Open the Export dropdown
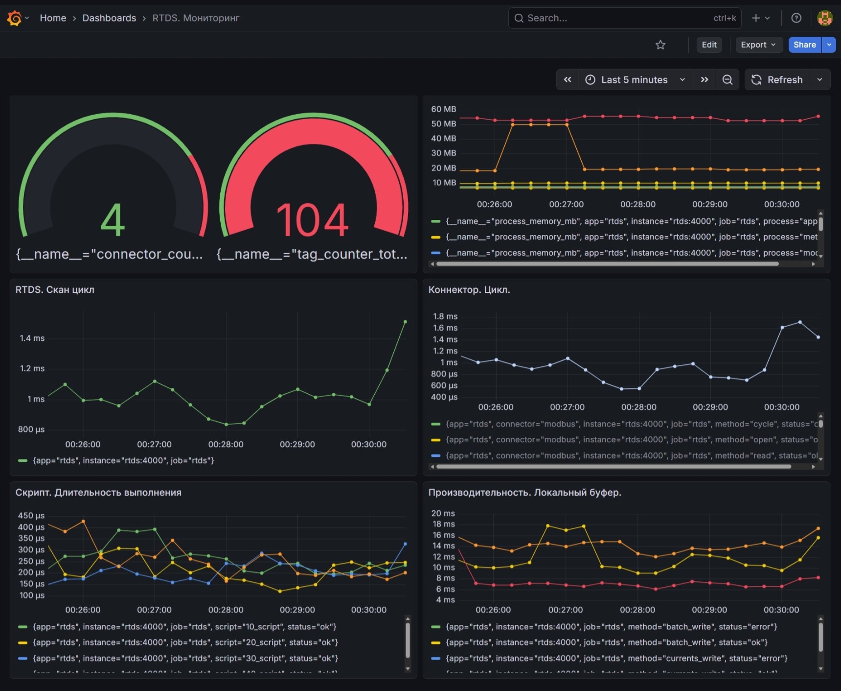This screenshot has width=841, height=691. tap(759, 45)
